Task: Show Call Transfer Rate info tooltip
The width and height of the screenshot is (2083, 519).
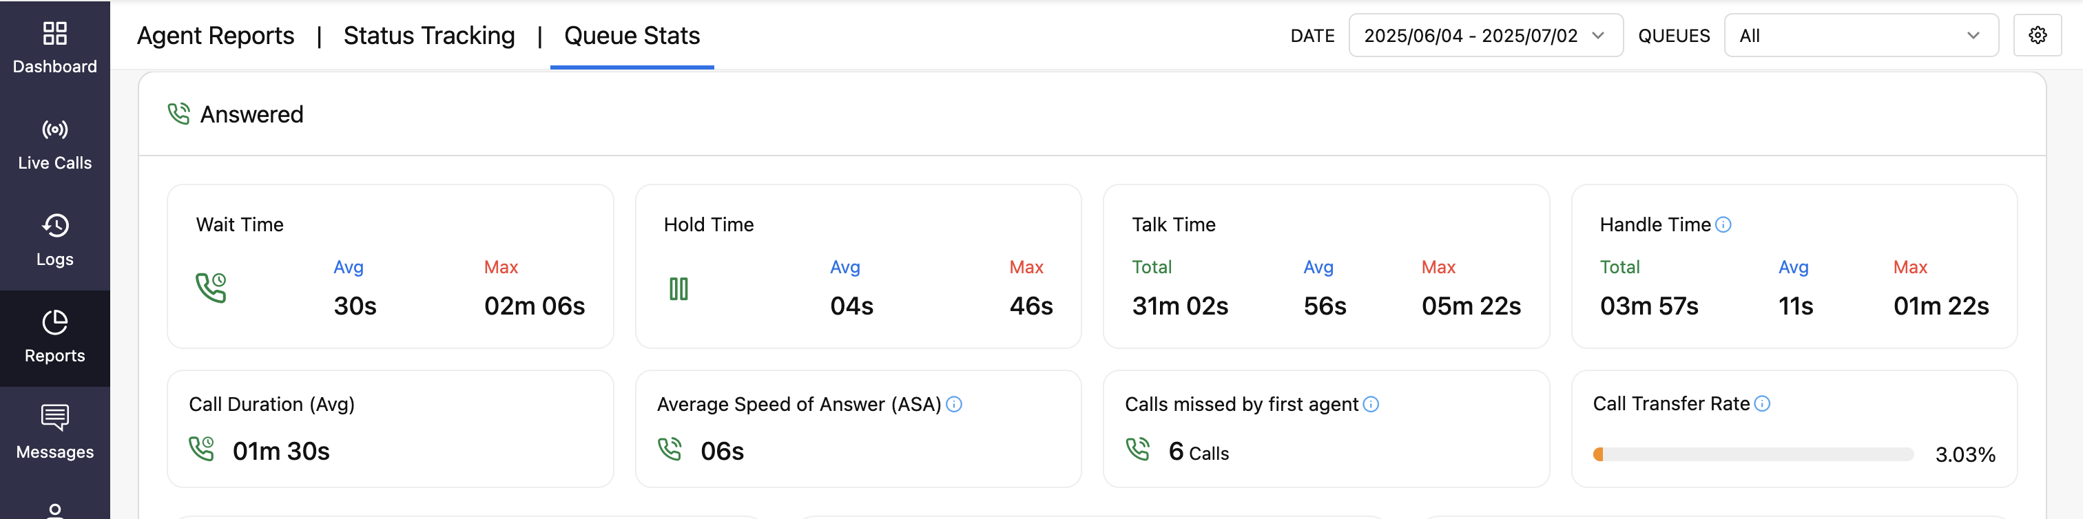Action: coord(1762,403)
